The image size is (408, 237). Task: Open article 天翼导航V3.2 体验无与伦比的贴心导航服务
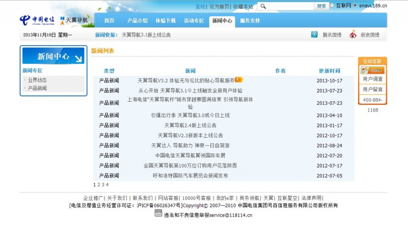pyautogui.click(x=186, y=80)
